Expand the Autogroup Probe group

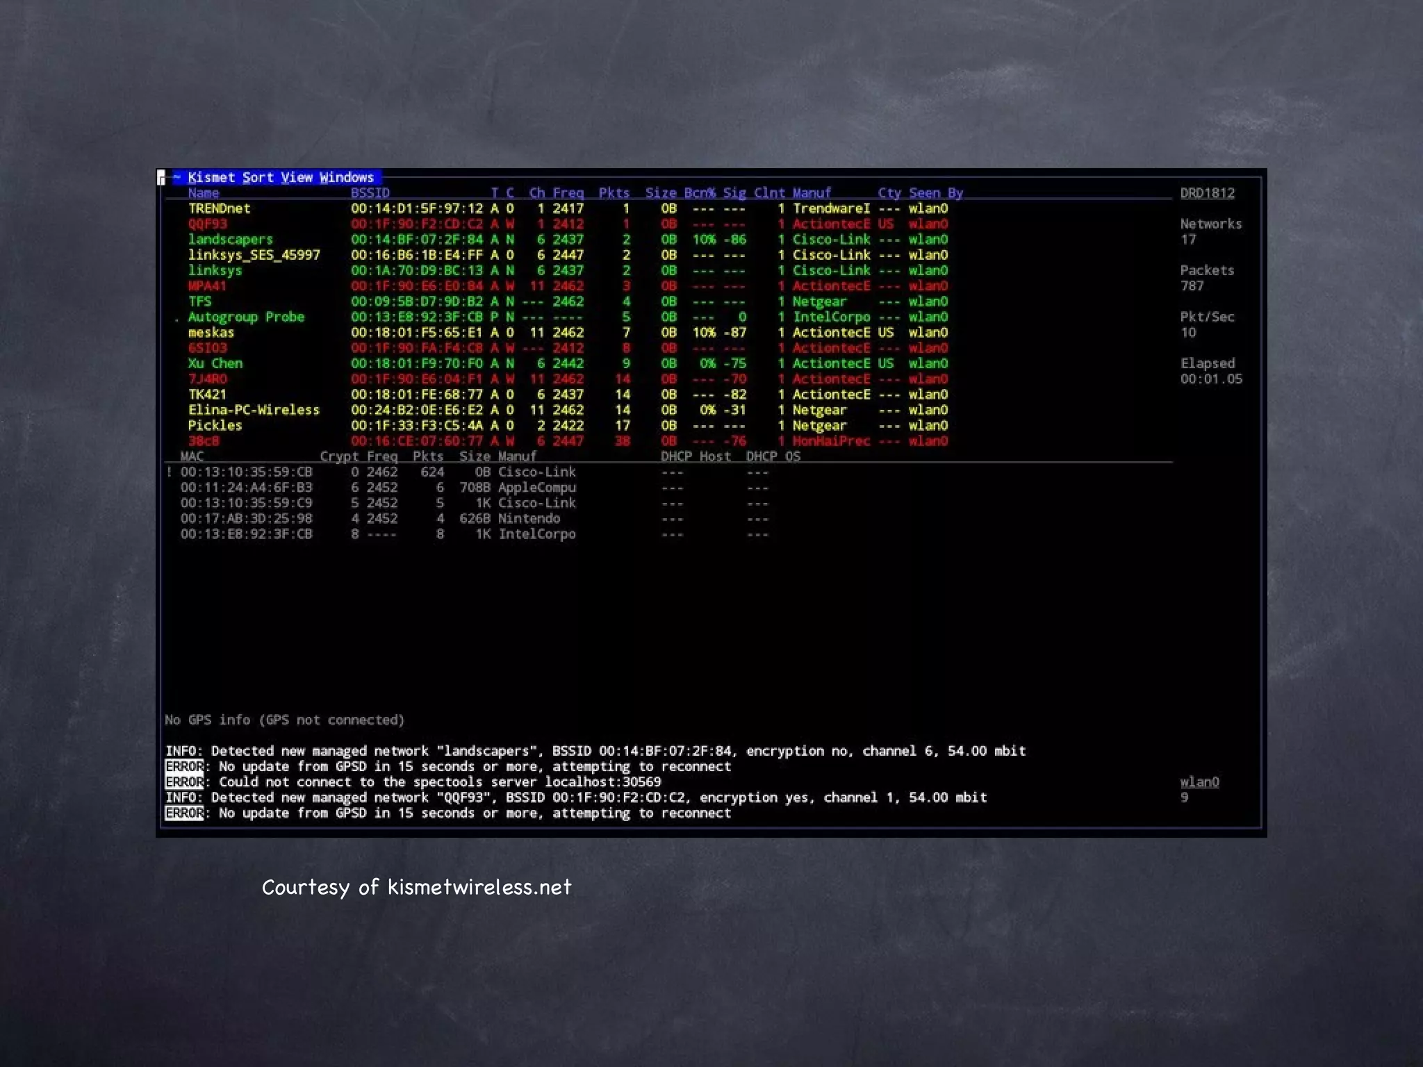[245, 317]
